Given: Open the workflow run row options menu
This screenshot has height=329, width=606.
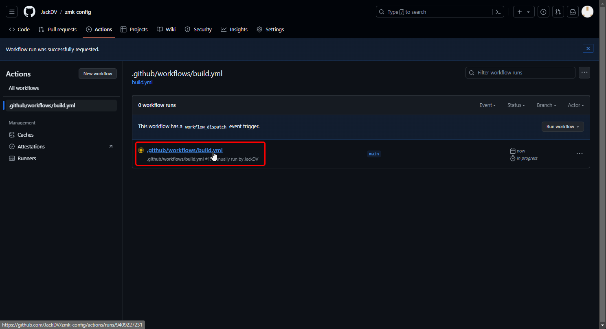Looking at the screenshot, I should (x=579, y=154).
